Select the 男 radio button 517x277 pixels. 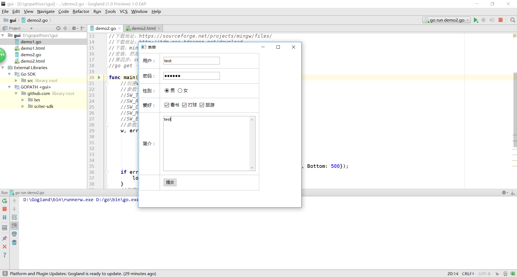click(167, 91)
